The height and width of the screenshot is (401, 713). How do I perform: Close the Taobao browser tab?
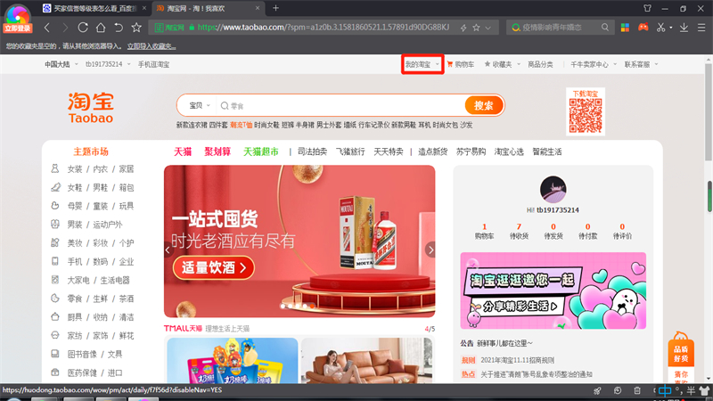258,8
